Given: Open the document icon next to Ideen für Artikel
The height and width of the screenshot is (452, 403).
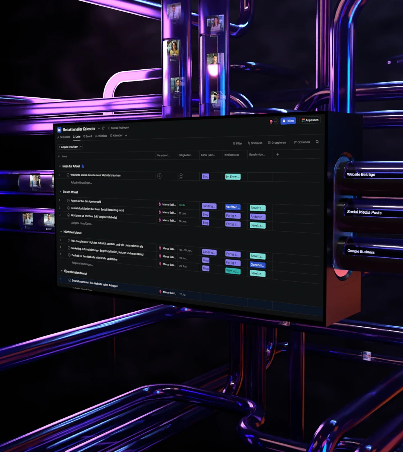Looking at the screenshot, I should click(x=83, y=166).
